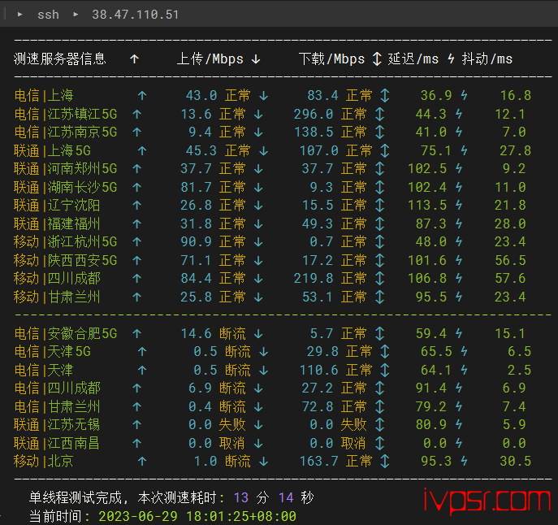Select the 电信|天津5G row label
Screen dimensions: 558x525
(x=52, y=352)
